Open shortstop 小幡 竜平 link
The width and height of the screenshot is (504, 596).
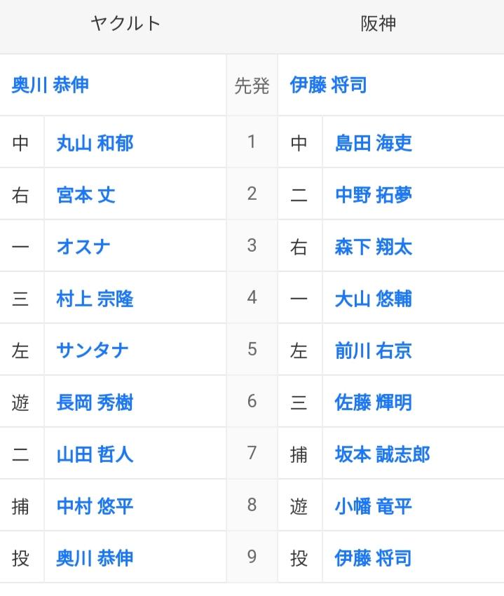click(373, 506)
